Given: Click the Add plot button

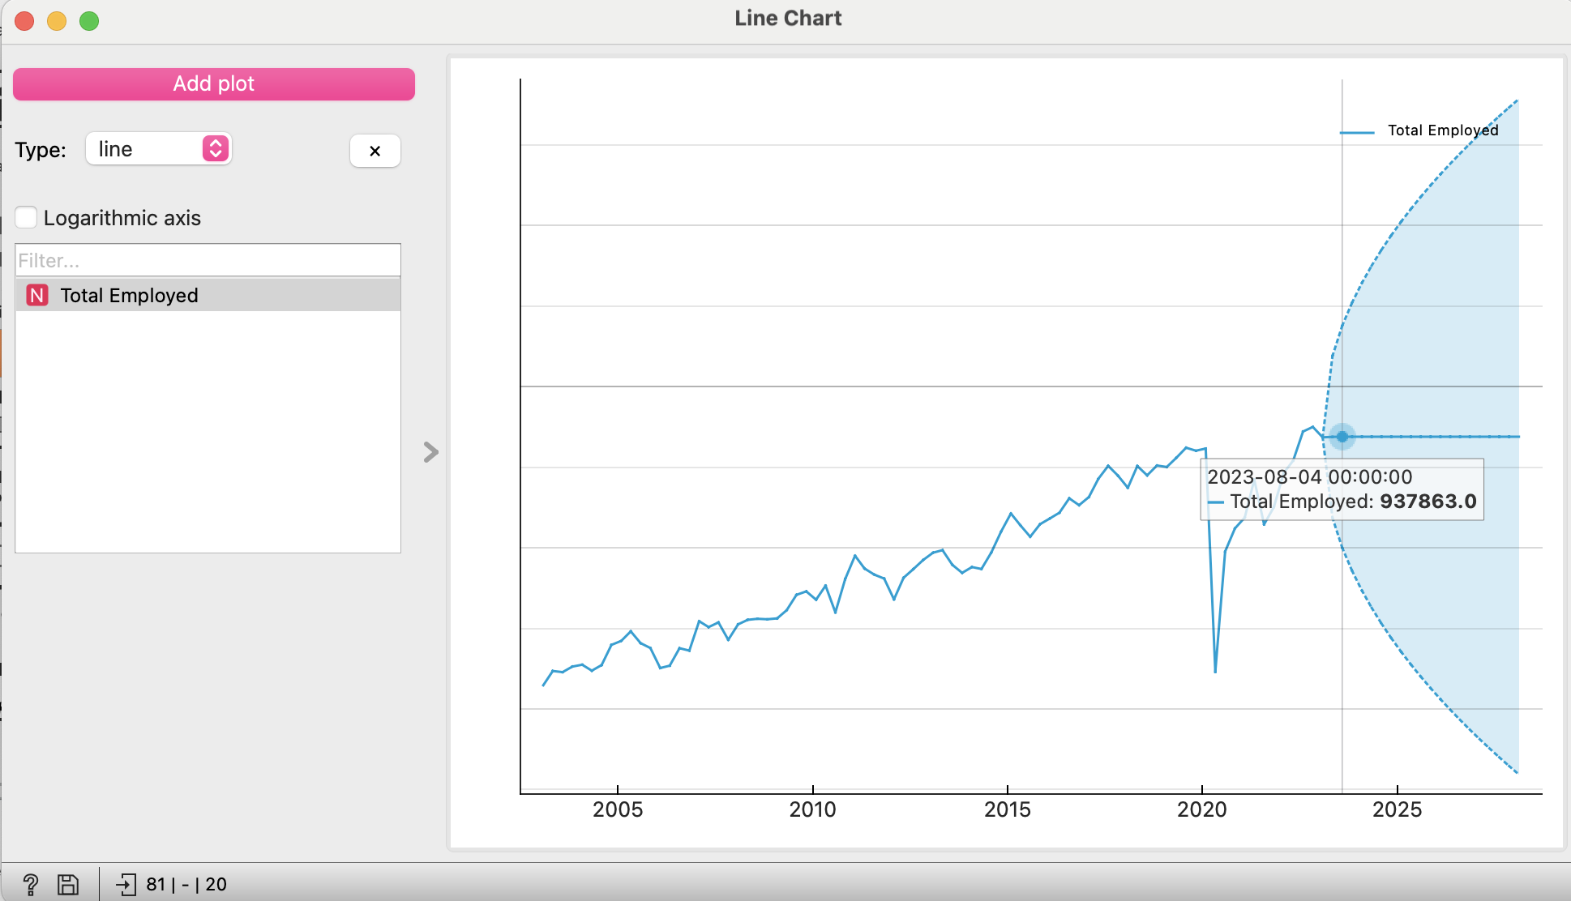Looking at the screenshot, I should tap(213, 83).
